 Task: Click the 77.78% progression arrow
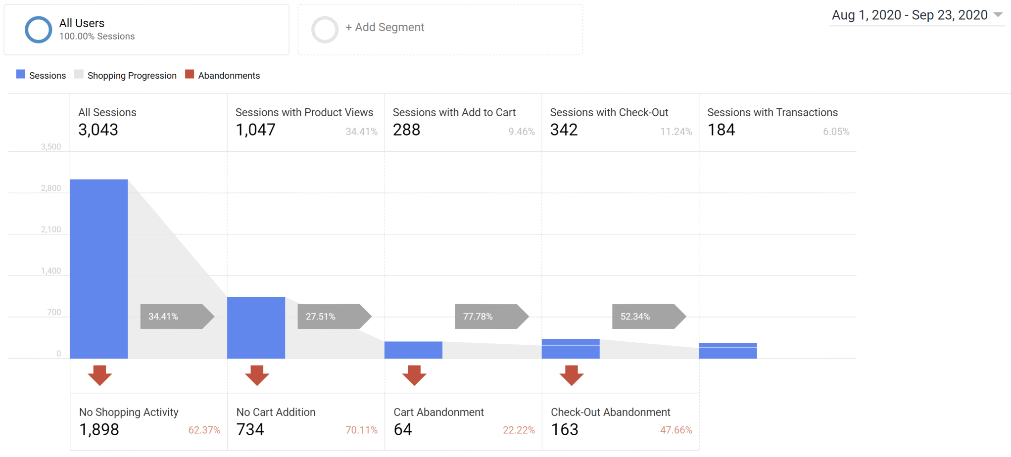492,317
